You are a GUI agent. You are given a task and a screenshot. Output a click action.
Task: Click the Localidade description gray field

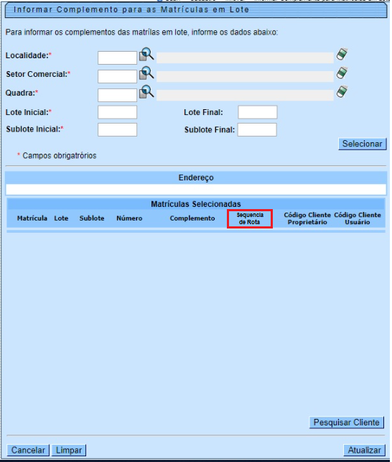[x=245, y=57]
